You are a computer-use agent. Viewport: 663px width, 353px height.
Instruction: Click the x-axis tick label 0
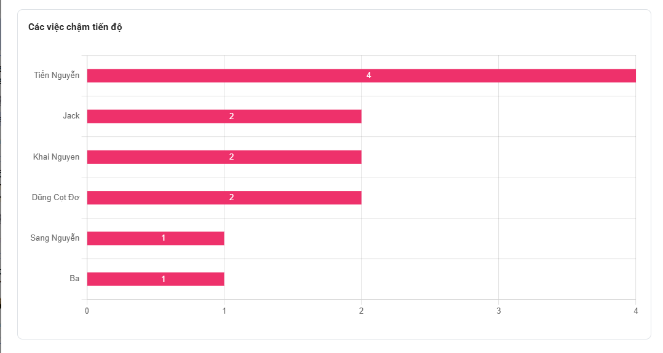(87, 311)
